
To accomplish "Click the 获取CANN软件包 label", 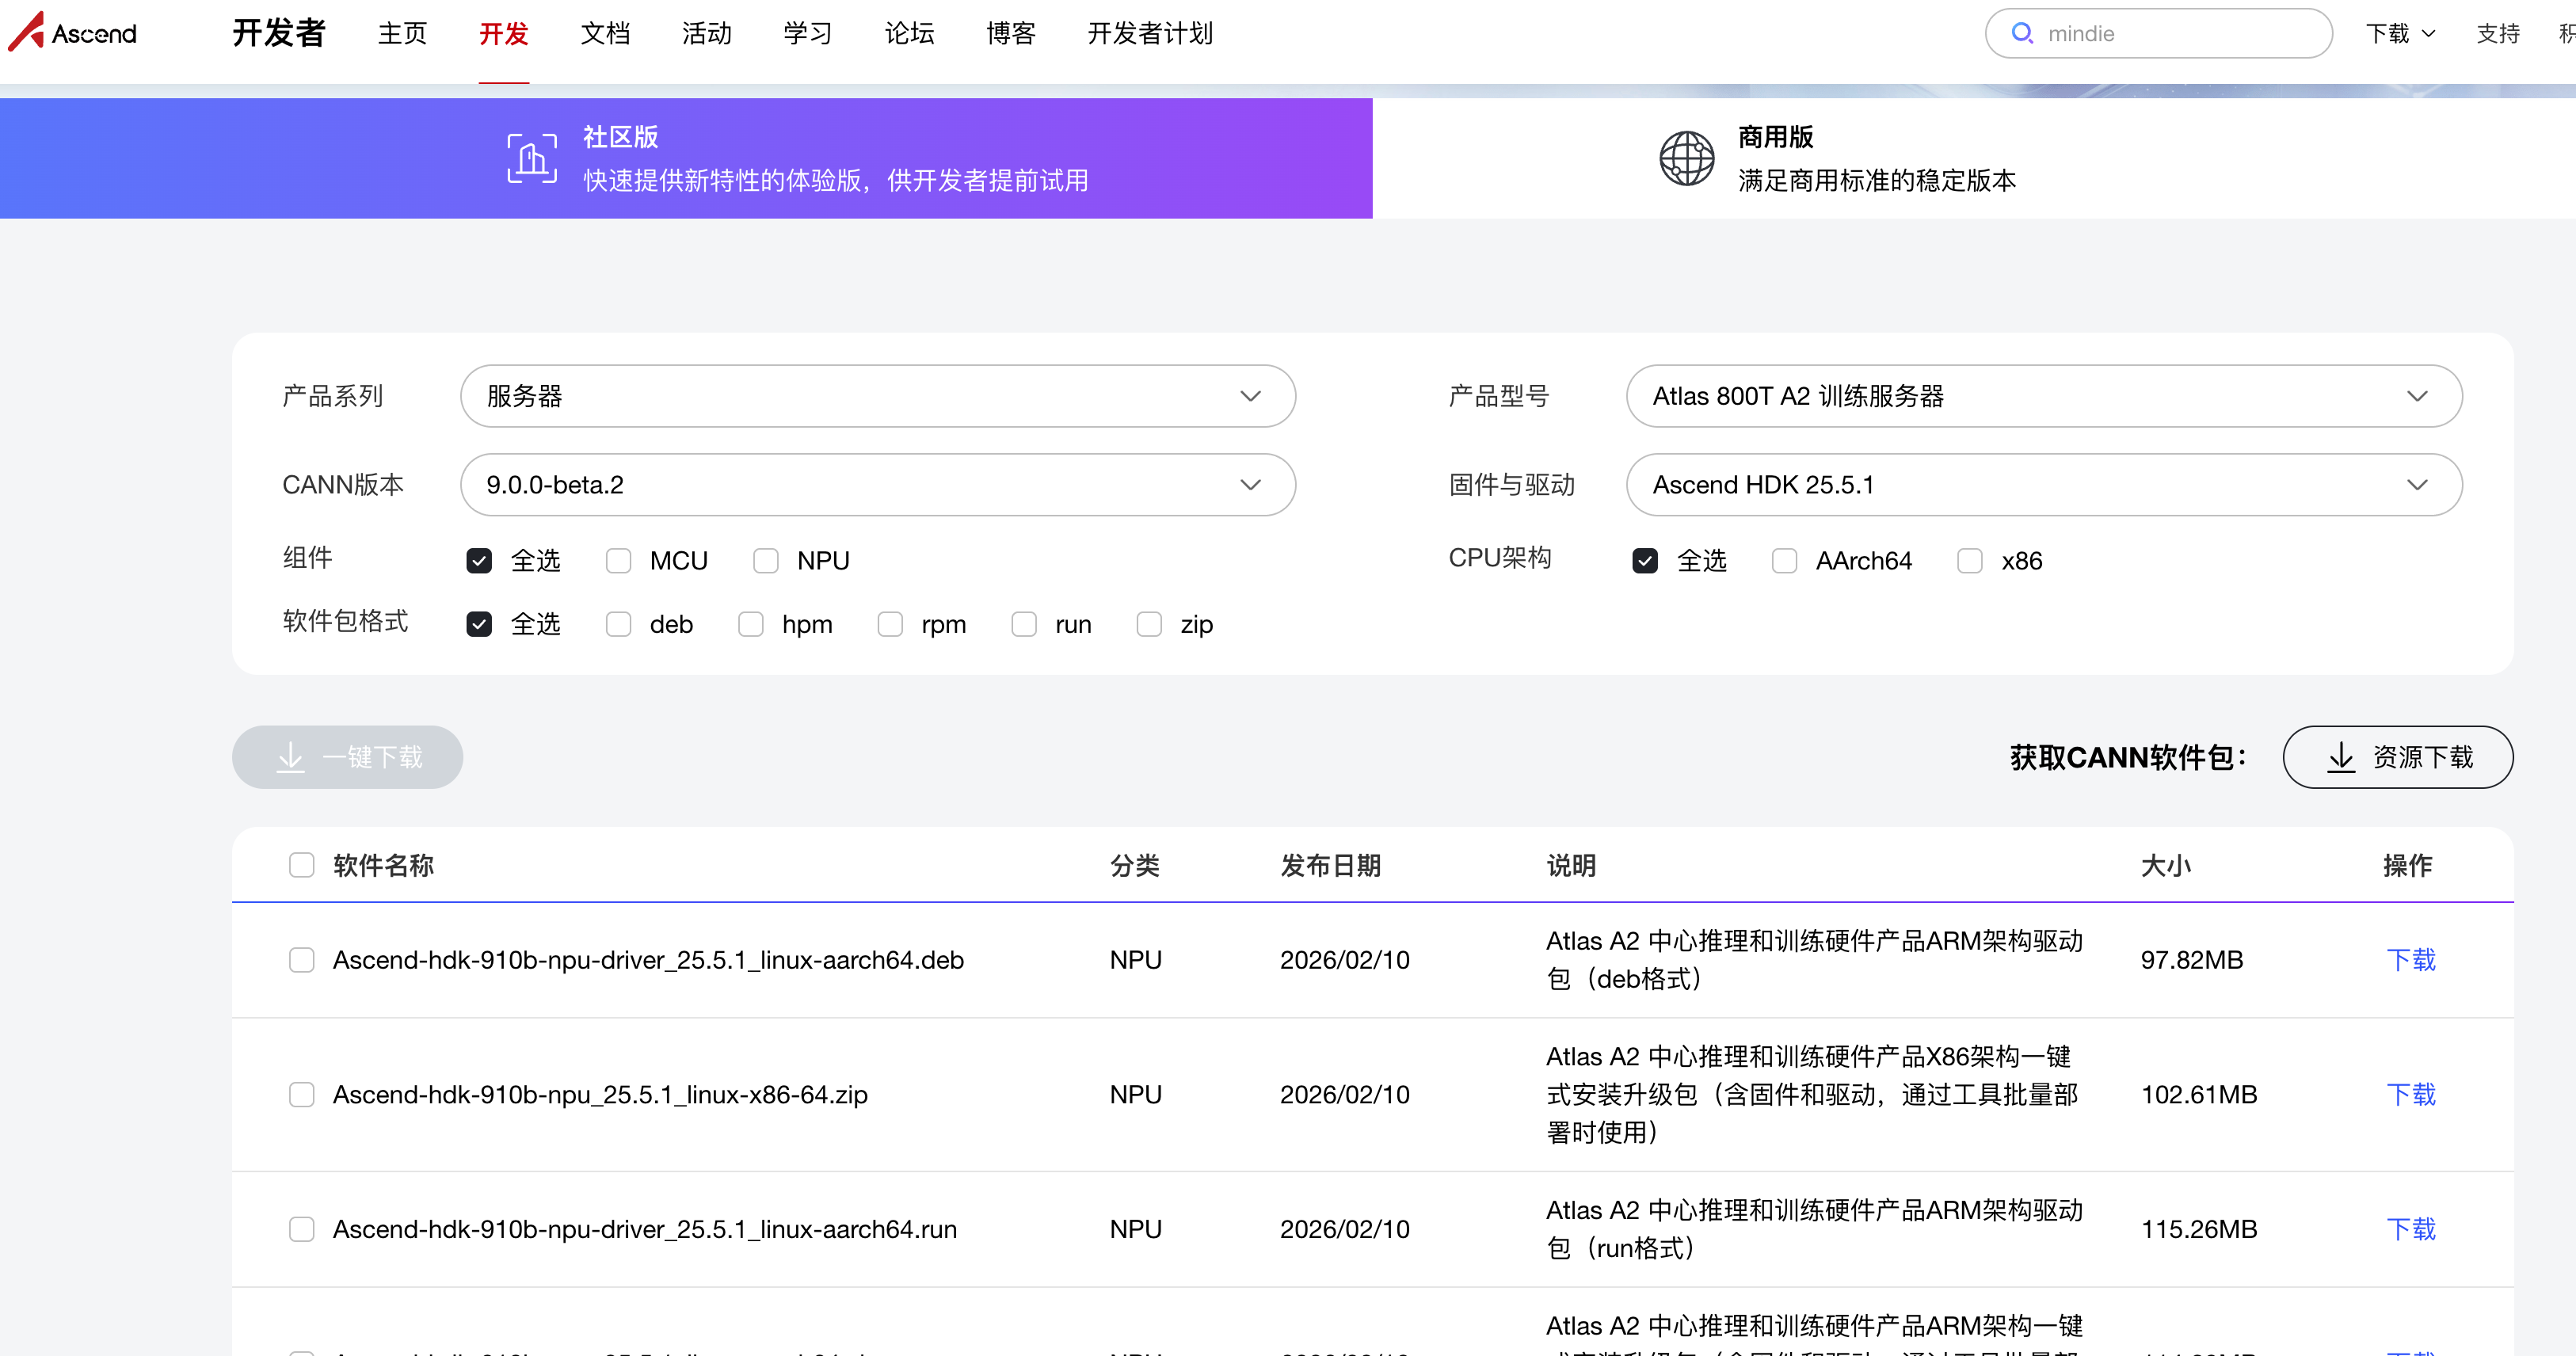I will click(x=2128, y=757).
